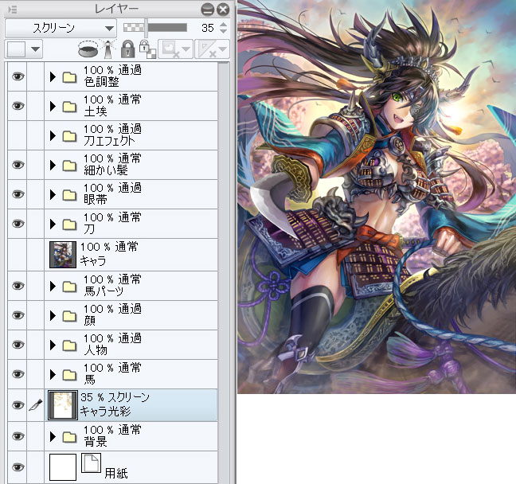Expand the 馬パーツ folder triangle
516x484 pixels.
(x=53, y=287)
